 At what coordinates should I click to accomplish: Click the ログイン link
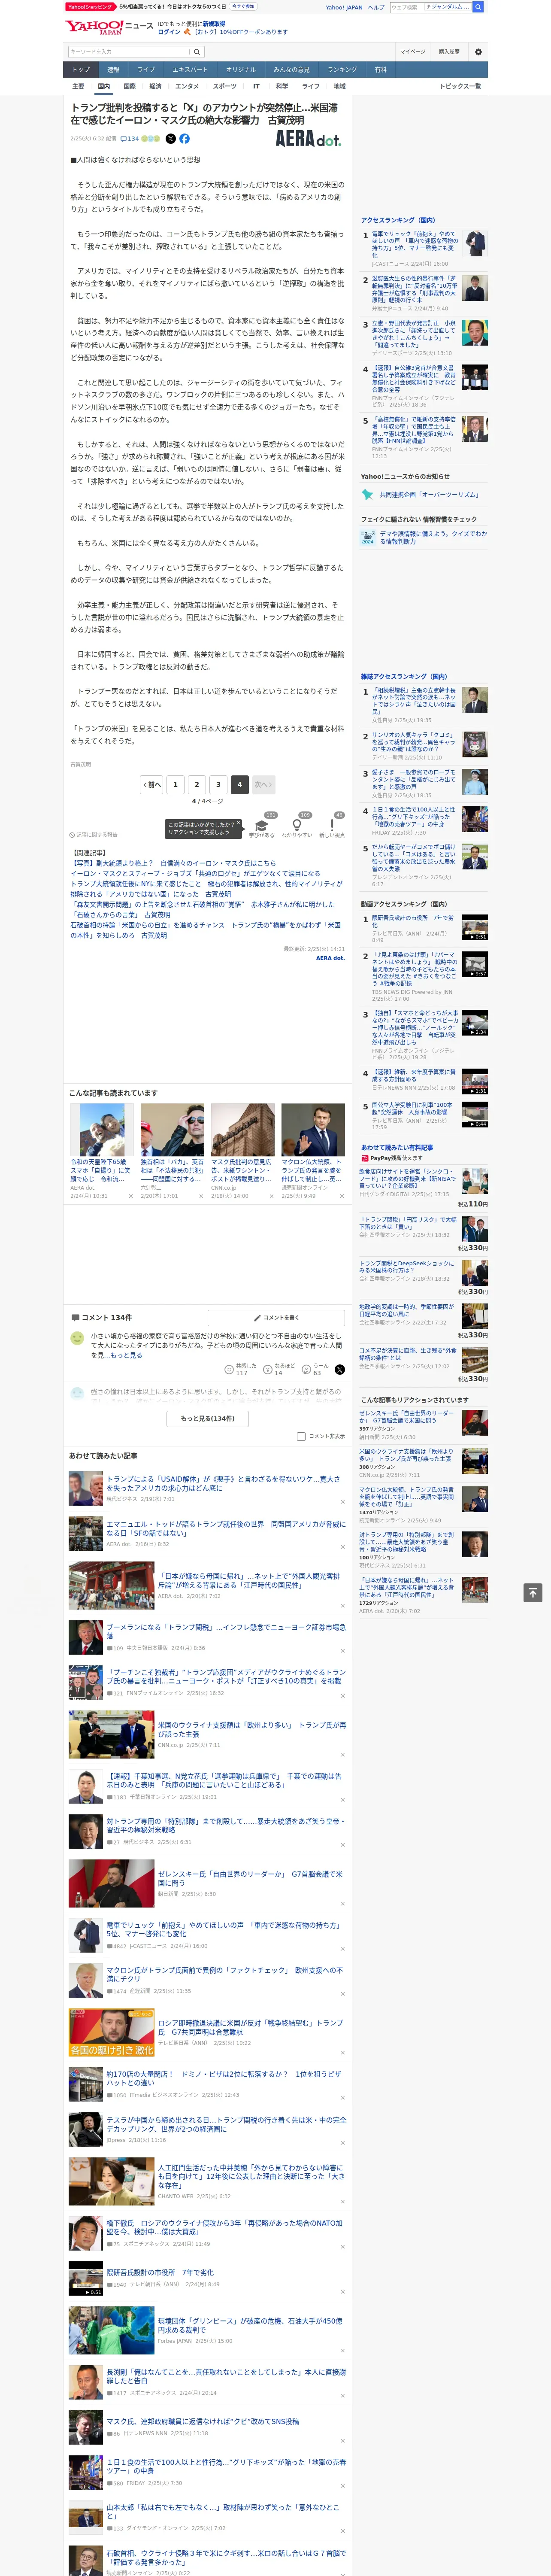click(x=169, y=32)
